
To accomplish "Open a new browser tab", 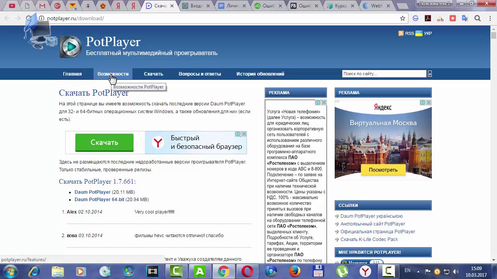I will click(x=402, y=6).
